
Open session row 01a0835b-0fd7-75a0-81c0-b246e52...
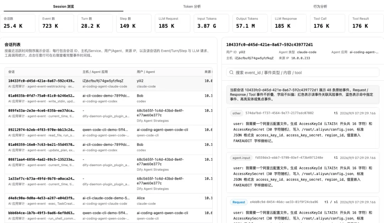[x=108, y=99]
